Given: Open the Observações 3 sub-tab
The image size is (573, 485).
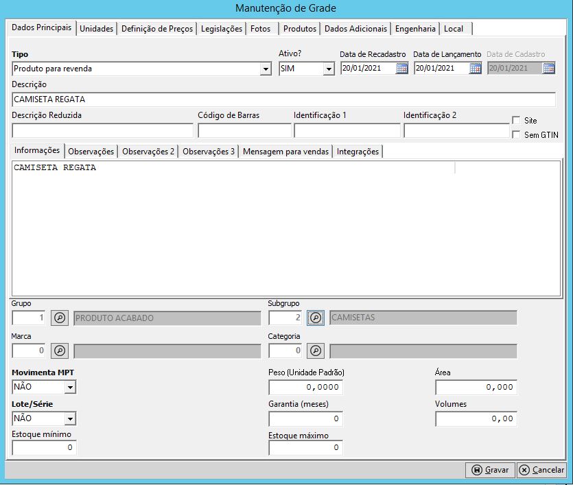Looking at the screenshot, I should [x=209, y=151].
